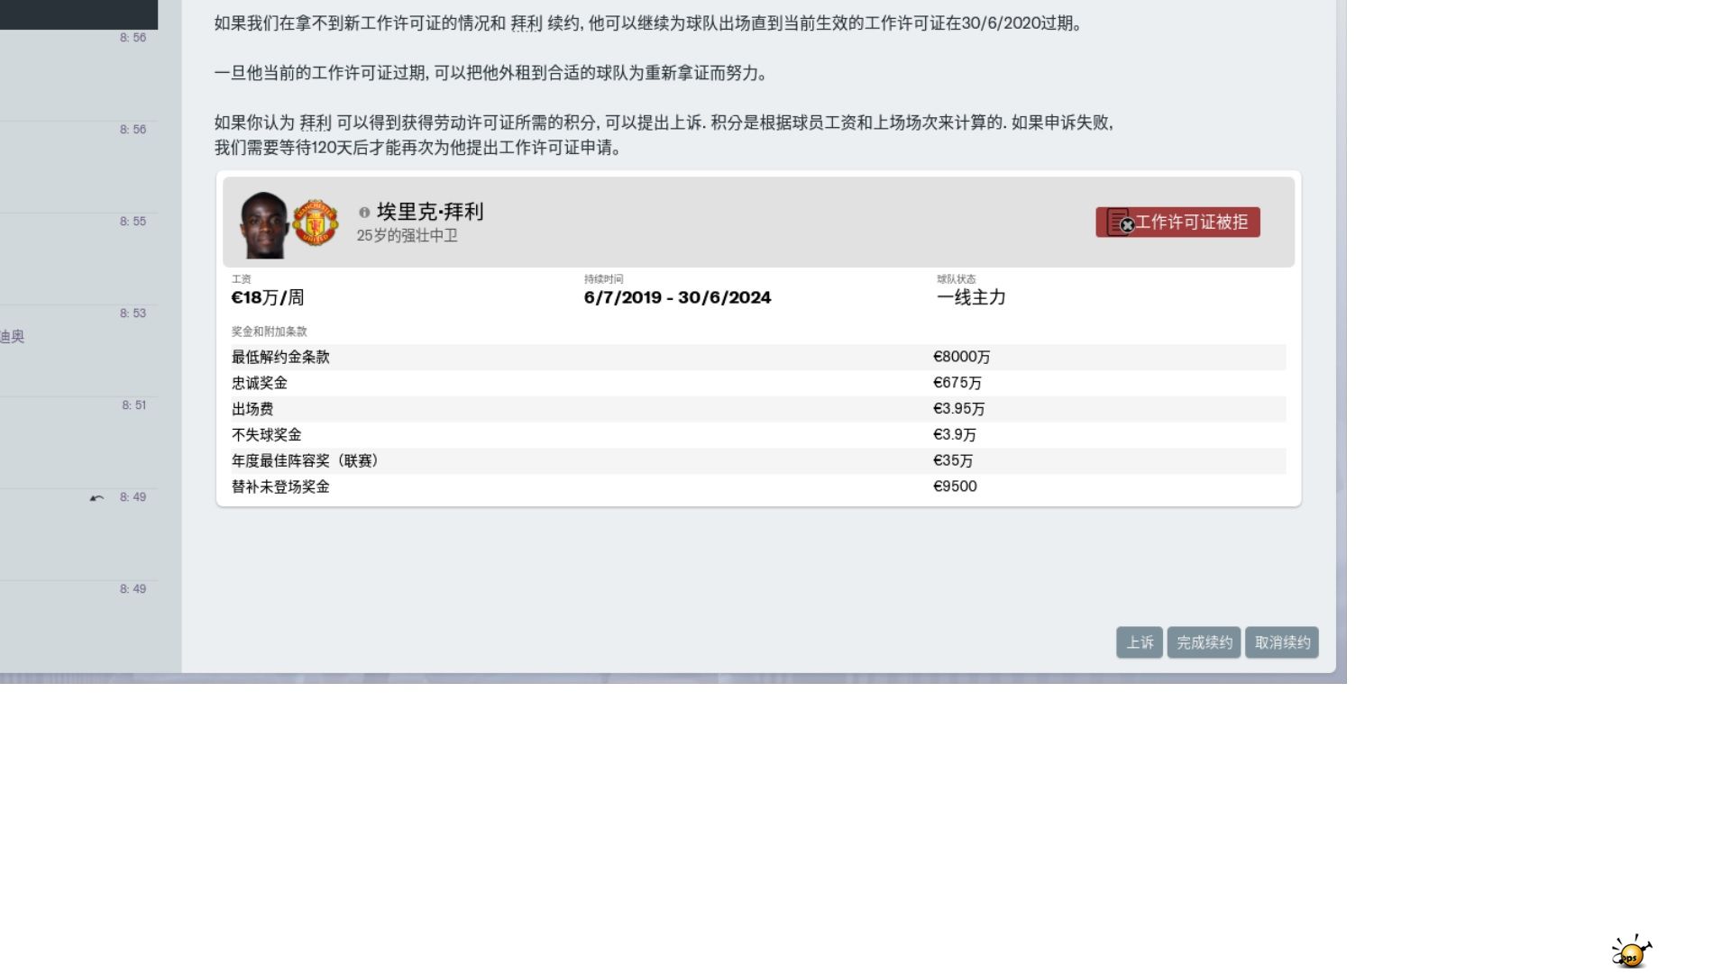The height and width of the screenshot is (973, 1731).
Task: Click the 拜利 link in the first paragraph
Action: pos(527,24)
